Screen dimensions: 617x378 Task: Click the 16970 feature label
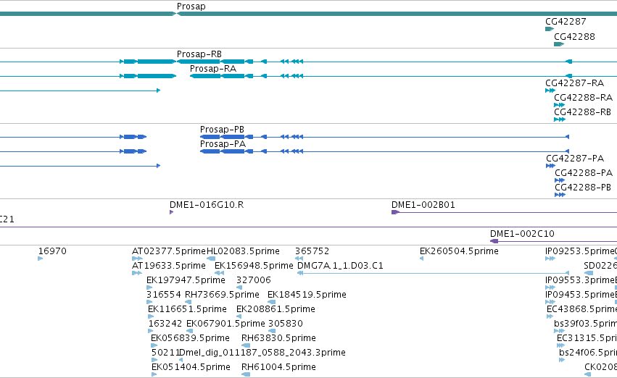(x=52, y=251)
